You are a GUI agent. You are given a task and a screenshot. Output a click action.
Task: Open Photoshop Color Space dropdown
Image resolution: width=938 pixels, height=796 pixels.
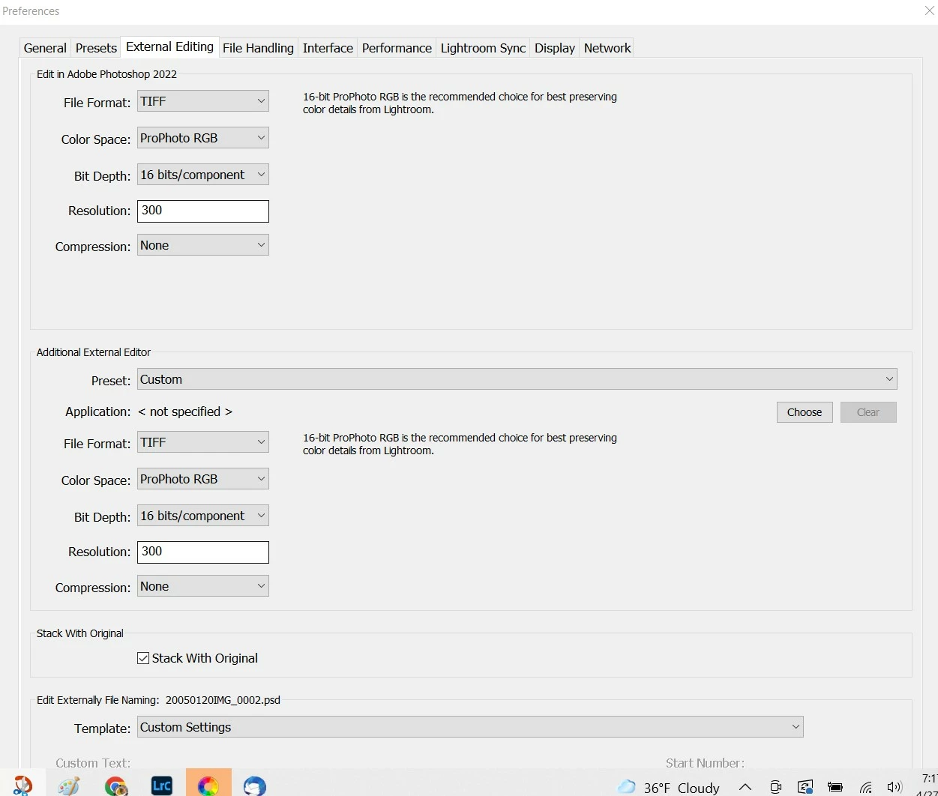[203, 138]
